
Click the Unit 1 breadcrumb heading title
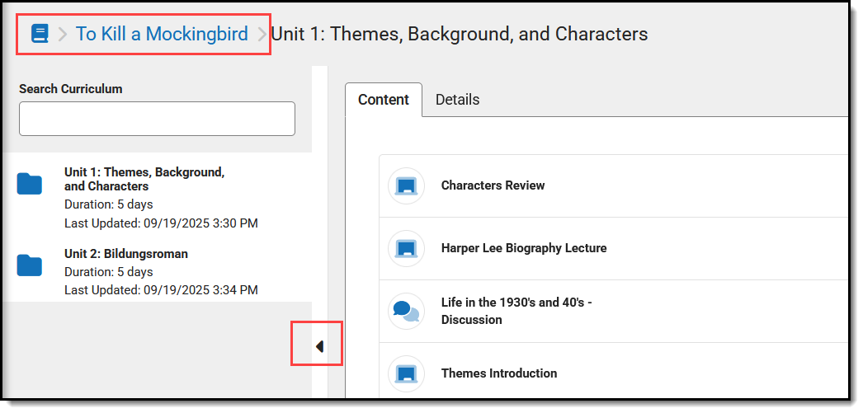460,34
